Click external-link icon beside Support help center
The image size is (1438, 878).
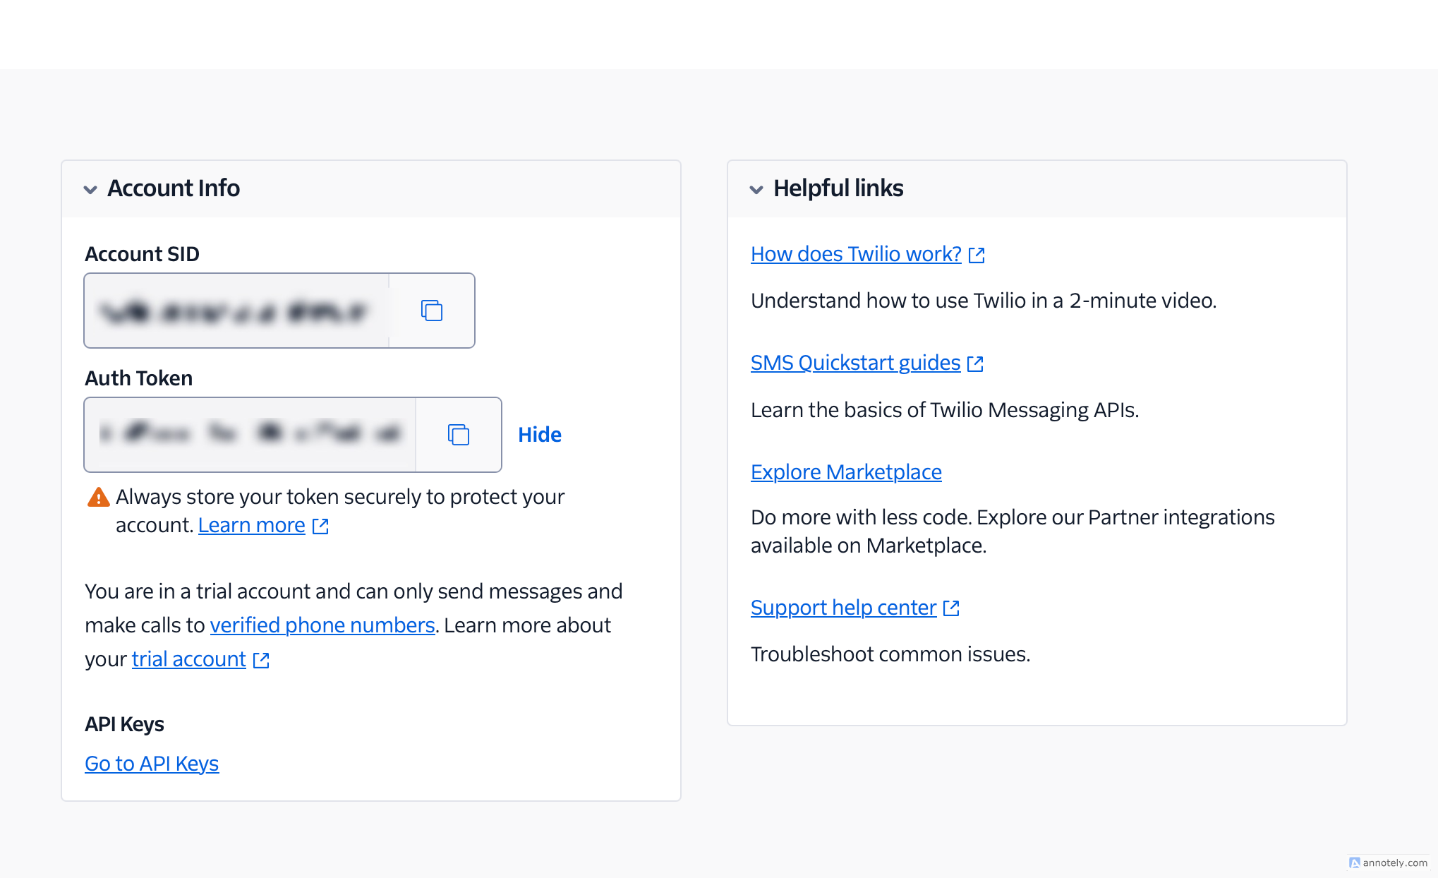click(951, 608)
